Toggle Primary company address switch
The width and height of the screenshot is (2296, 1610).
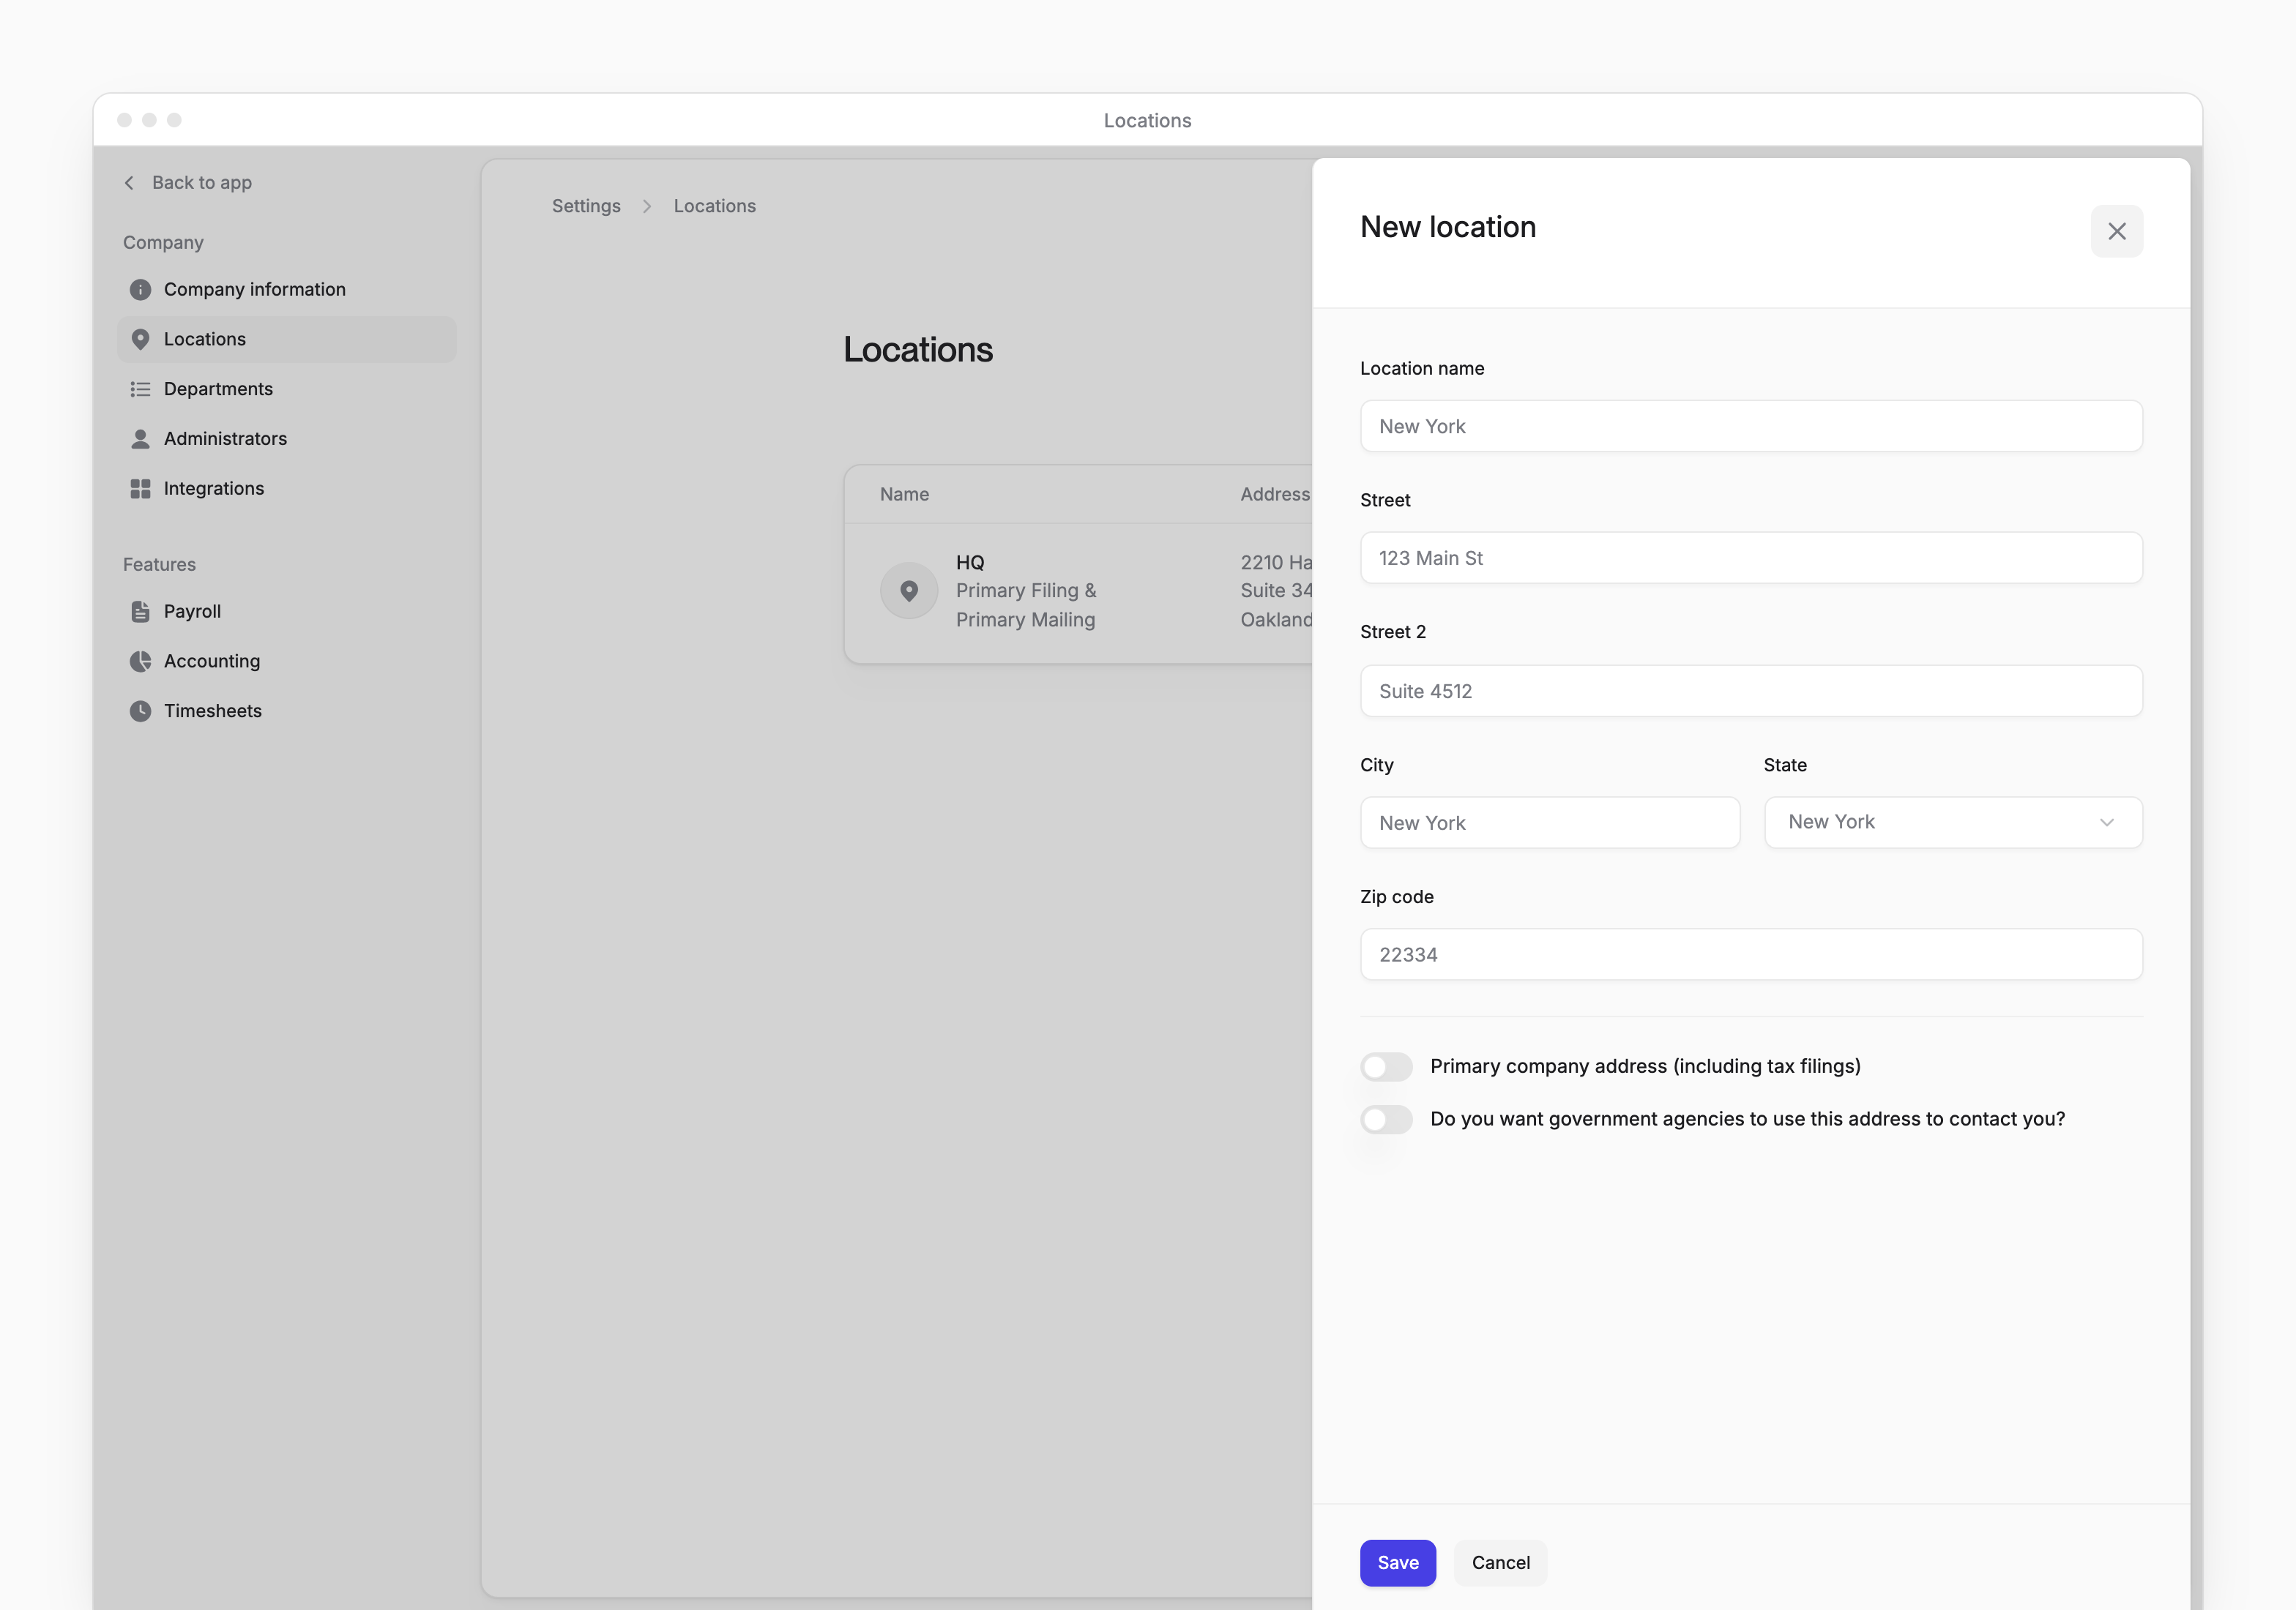(1386, 1066)
